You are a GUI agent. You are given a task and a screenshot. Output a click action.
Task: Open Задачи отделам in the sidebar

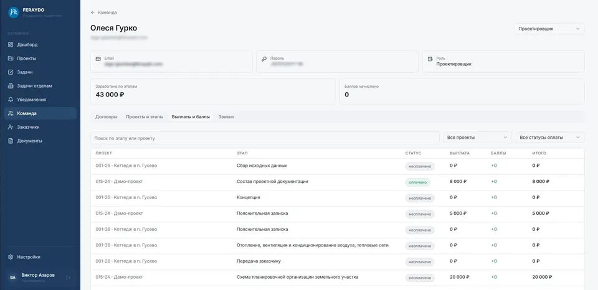[x=40, y=86]
